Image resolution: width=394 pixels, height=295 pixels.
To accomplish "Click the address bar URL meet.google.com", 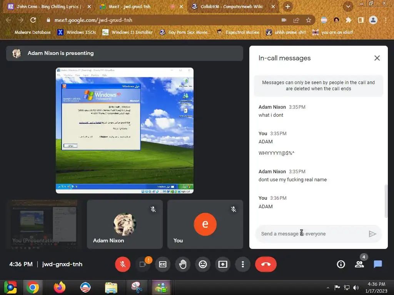I will [93, 20].
